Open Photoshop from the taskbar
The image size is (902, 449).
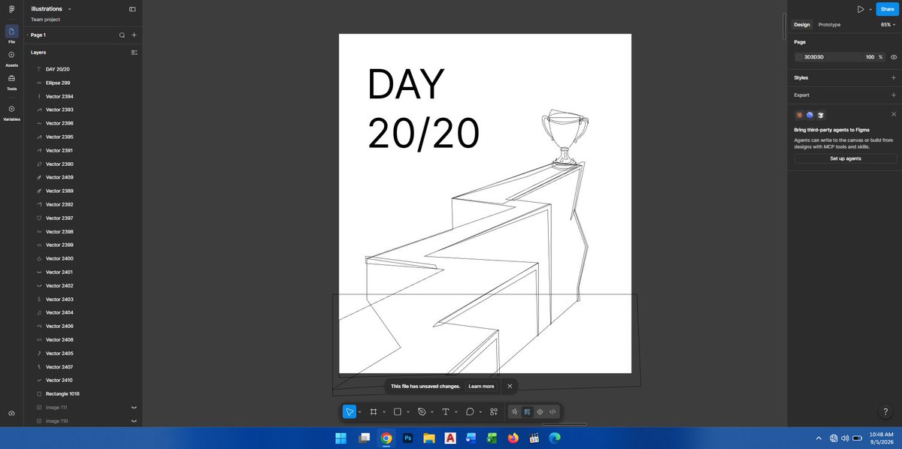click(x=407, y=438)
